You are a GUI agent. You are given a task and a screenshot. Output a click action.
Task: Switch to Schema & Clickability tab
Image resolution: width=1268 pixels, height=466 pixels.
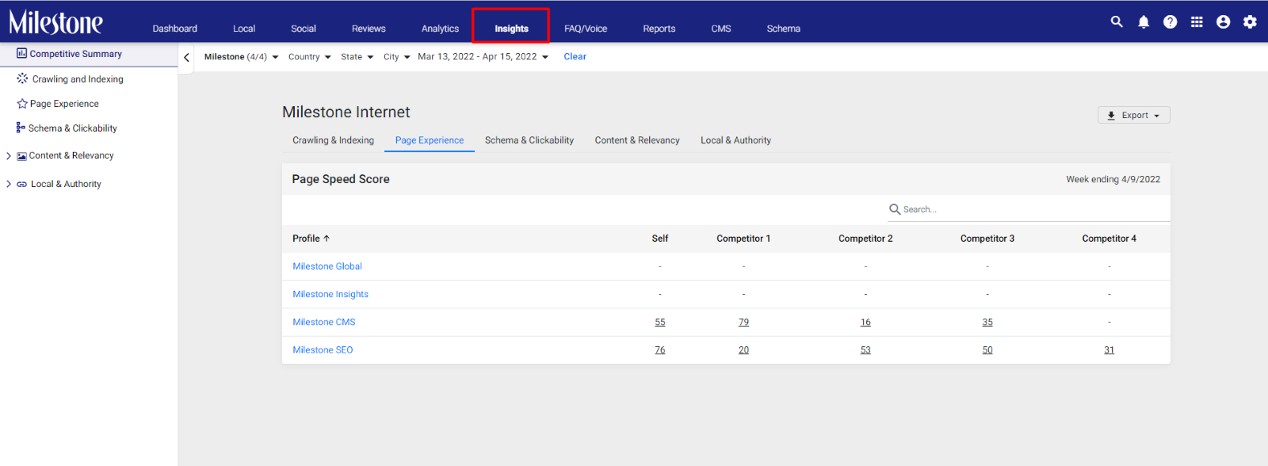click(529, 140)
